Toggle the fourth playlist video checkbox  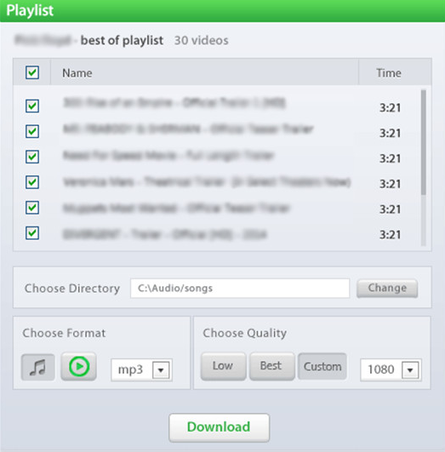tap(32, 182)
